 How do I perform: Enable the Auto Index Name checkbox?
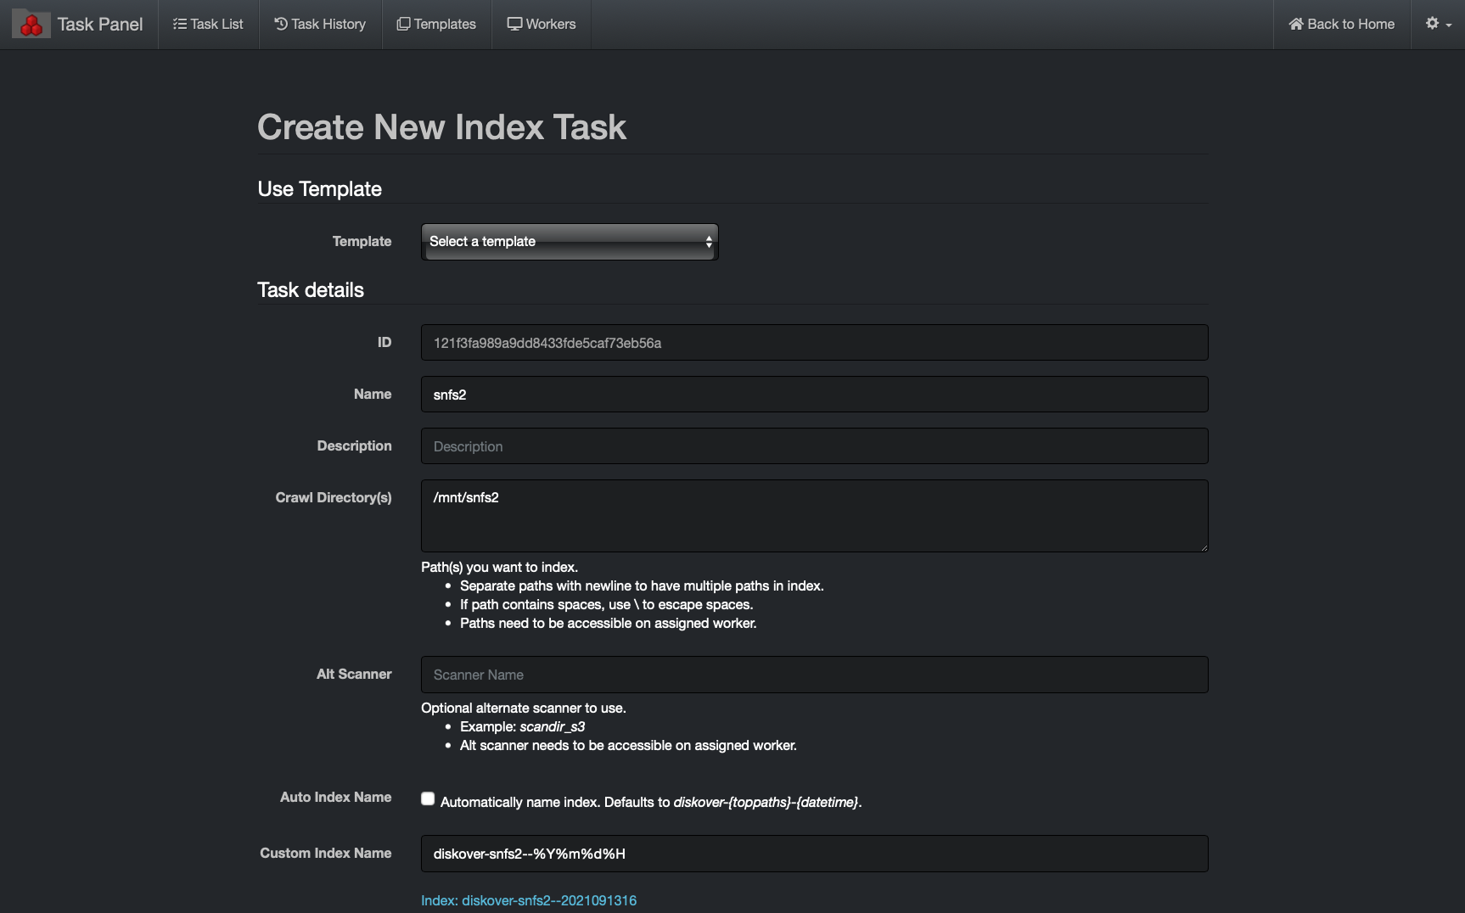coord(427,798)
